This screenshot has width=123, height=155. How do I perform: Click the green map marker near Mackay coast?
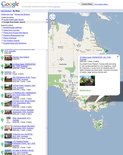coord(105,51)
